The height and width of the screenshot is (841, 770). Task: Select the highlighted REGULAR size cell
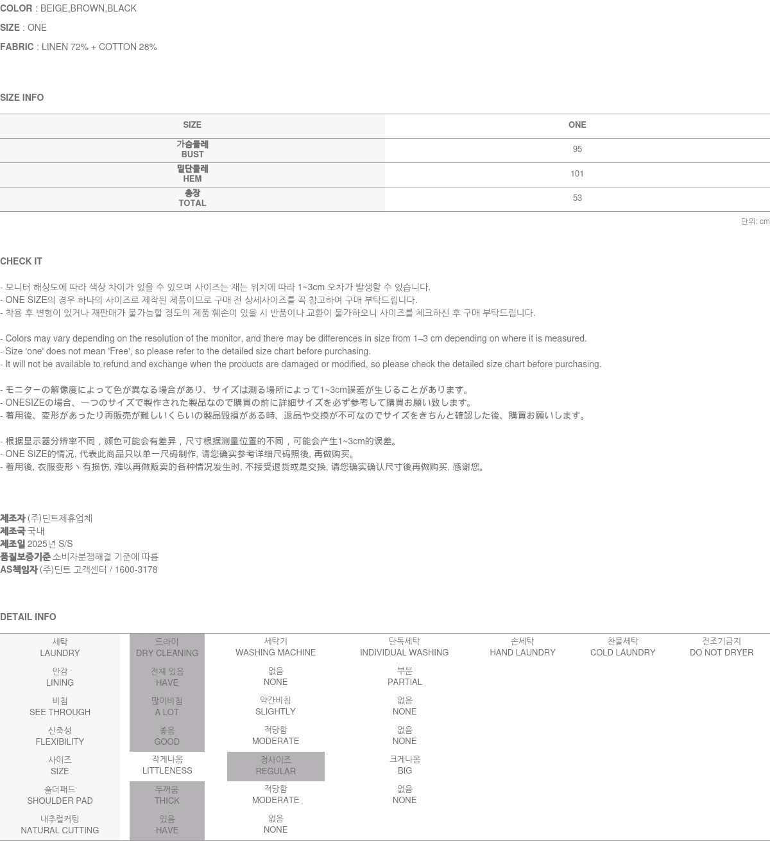[275, 766]
